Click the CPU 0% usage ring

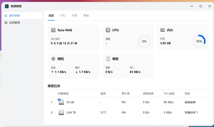(144, 41)
